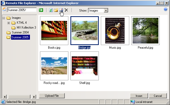Expand the KTML 4 folder node
The image size is (170, 105).
[x=9, y=23]
